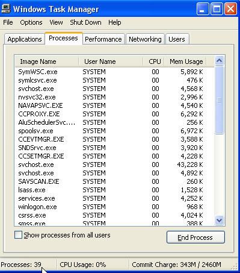Close the Task Manager window
The width and height of the screenshot is (240, 273).
230,9
